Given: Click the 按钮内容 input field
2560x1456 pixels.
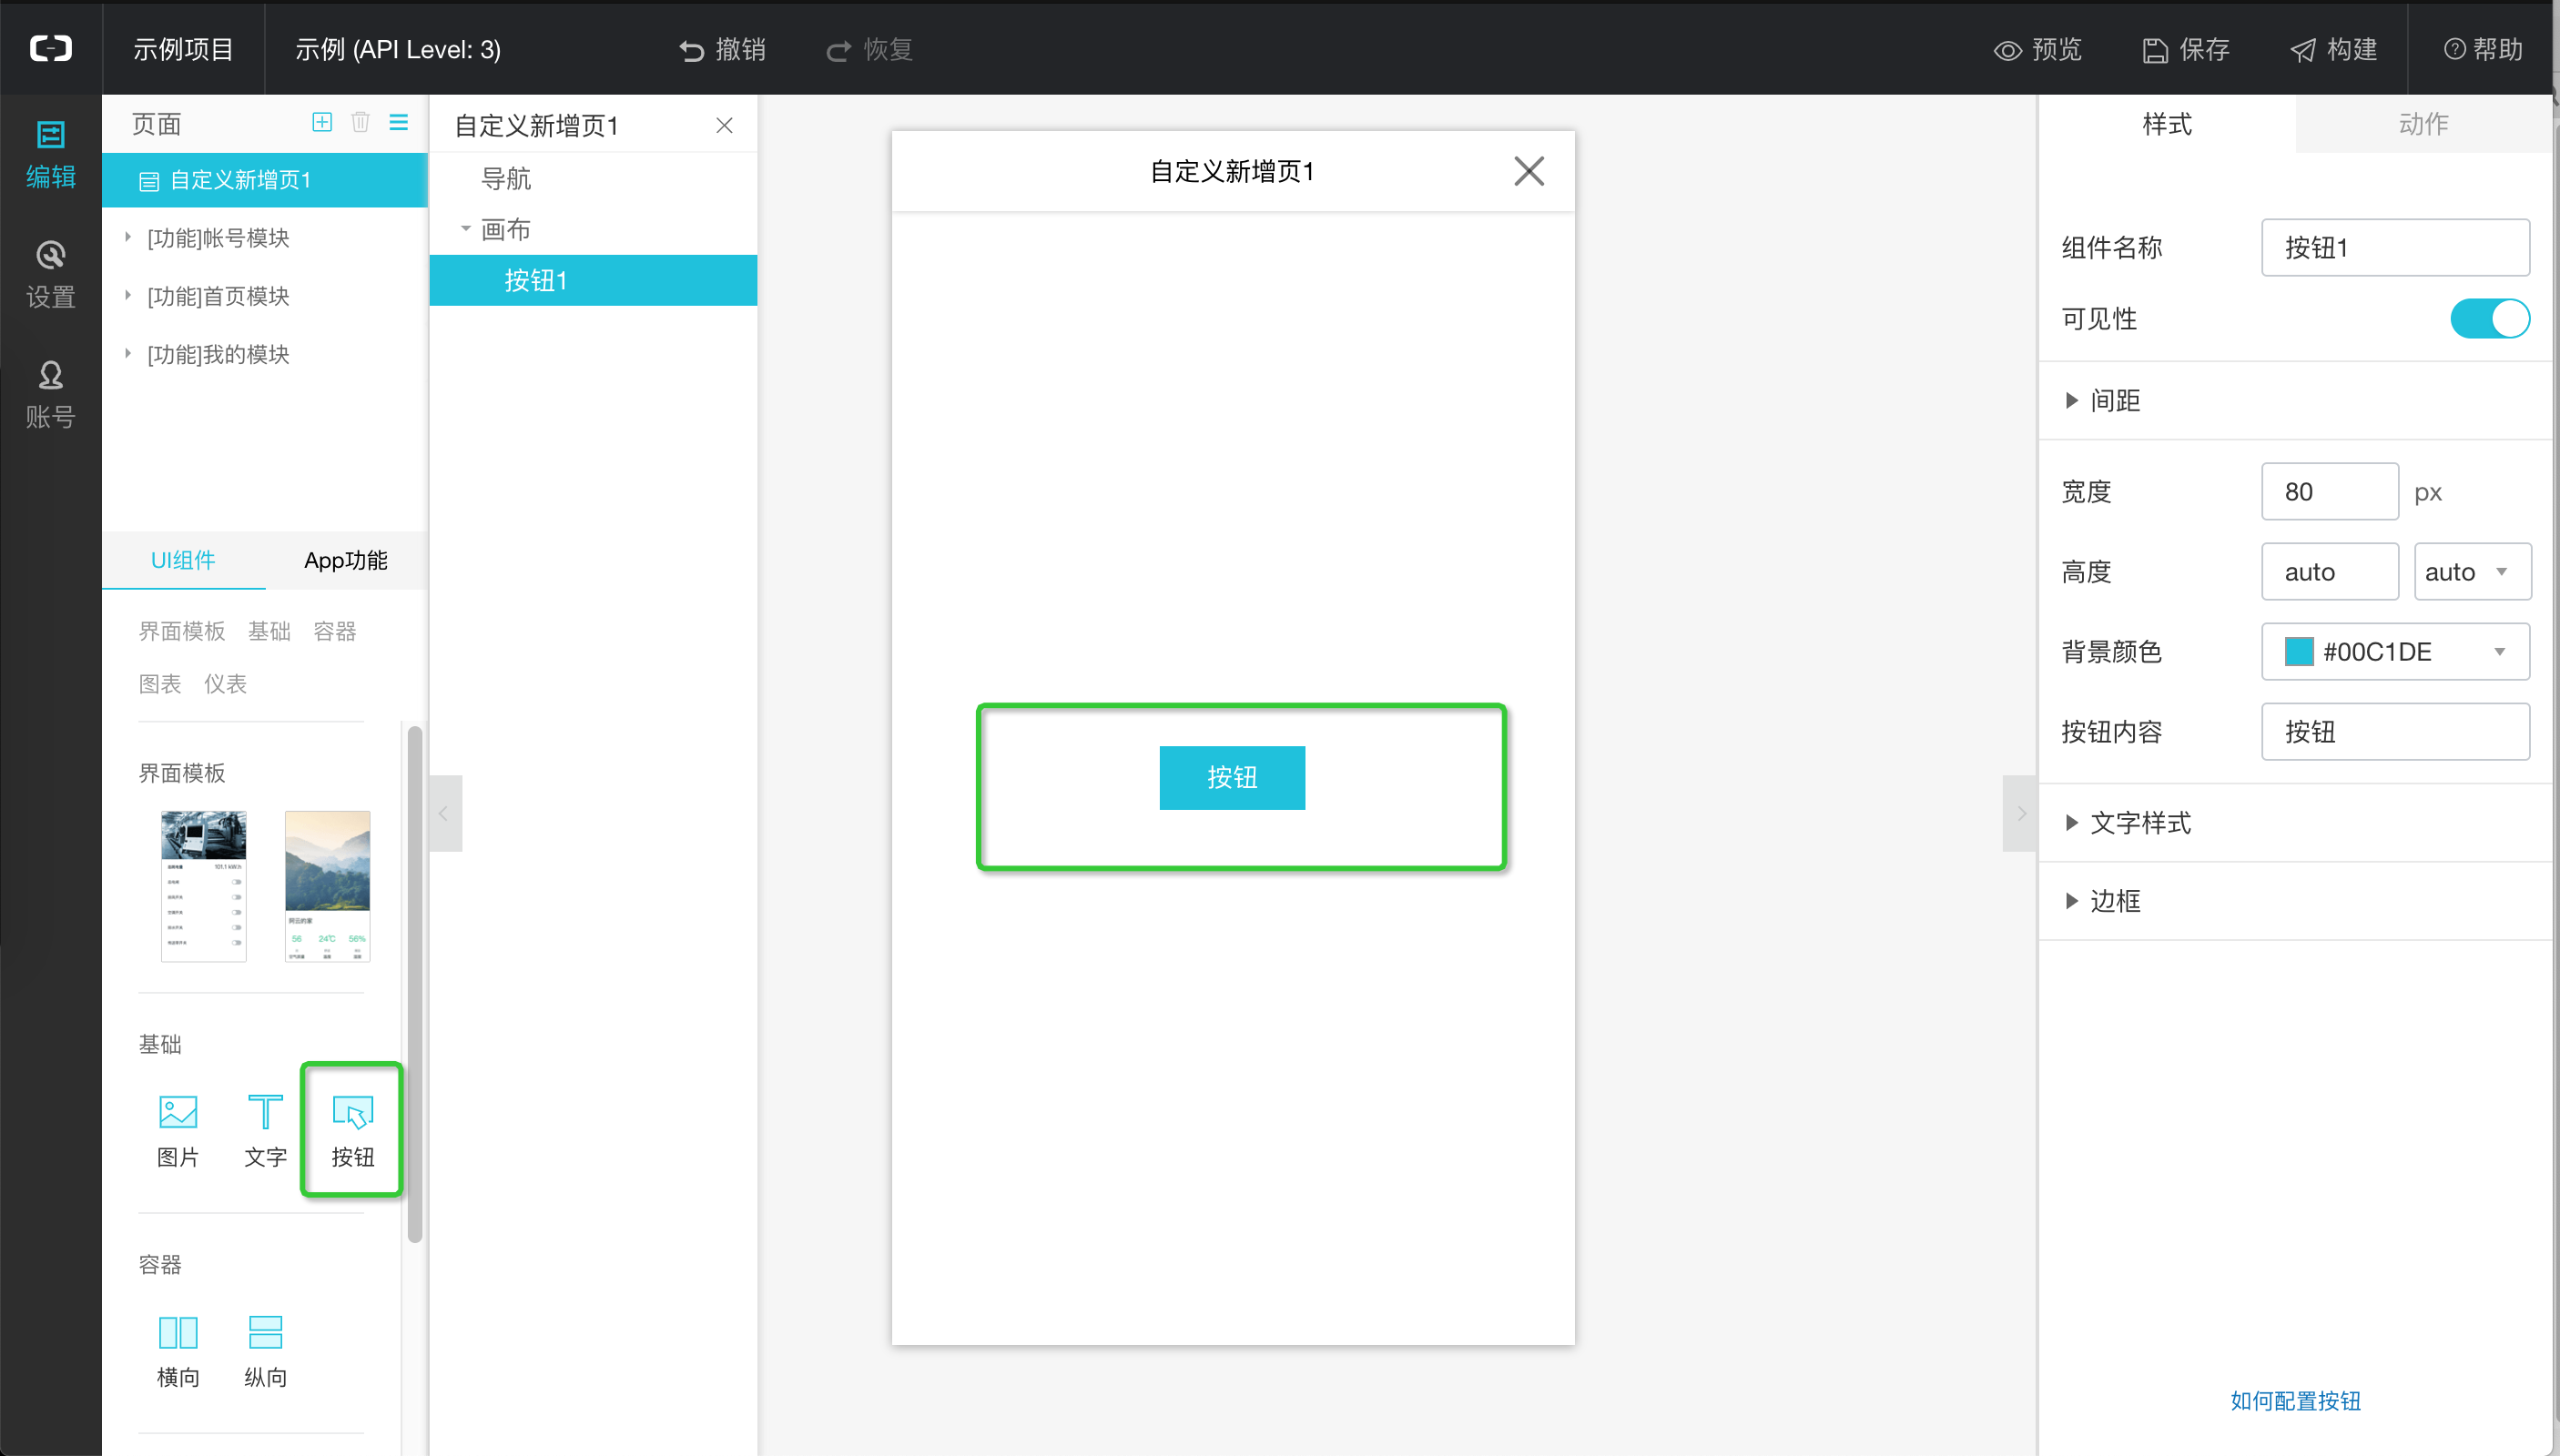Looking at the screenshot, I should point(2395,732).
